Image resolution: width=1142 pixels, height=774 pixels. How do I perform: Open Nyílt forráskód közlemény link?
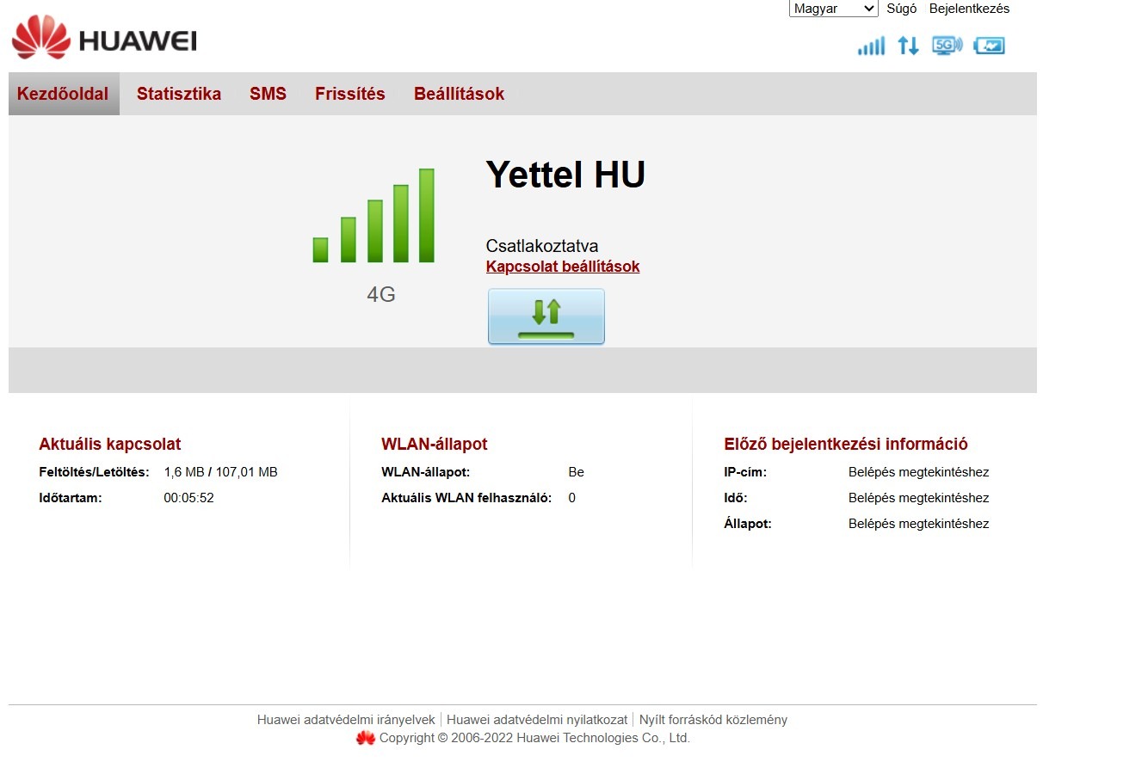click(713, 720)
